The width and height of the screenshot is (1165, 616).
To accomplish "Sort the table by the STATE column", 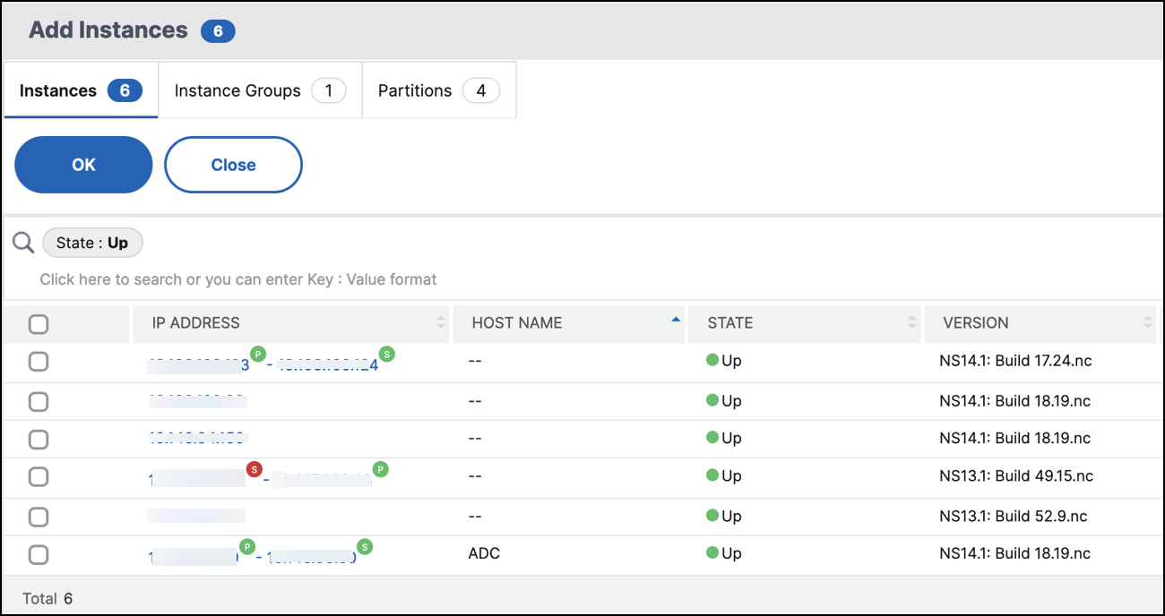I will click(x=804, y=323).
